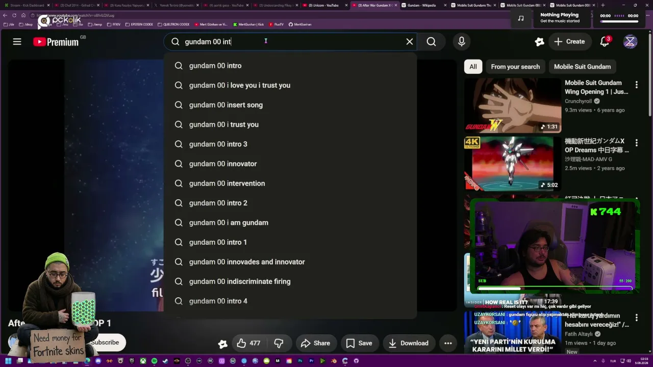
Task: Like the video with 477 likes
Action: click(248, 344)
